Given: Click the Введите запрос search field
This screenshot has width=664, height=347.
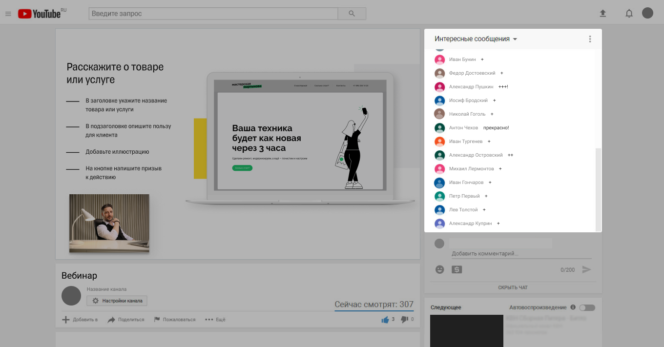Looking at the screenshot, I should (x=213, y=14).
